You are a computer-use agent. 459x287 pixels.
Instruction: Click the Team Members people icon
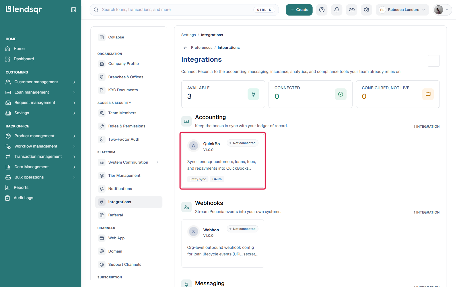pyautogui.click(x=102, y=113)
